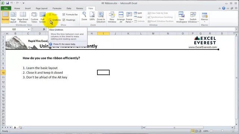Click Zoom to Selection
The image size is (239, 134).
coord(101,17)
